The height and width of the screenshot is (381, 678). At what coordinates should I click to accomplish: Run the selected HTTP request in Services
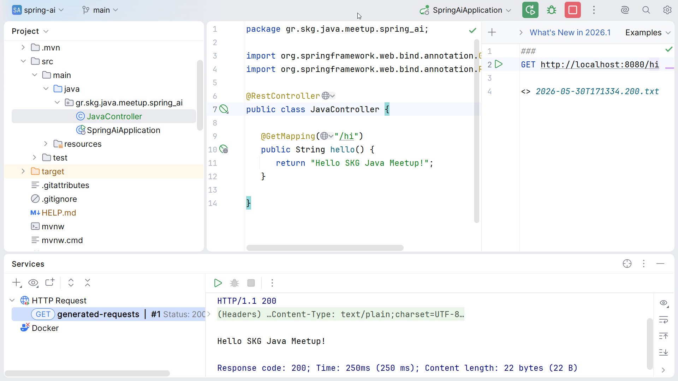218,283
